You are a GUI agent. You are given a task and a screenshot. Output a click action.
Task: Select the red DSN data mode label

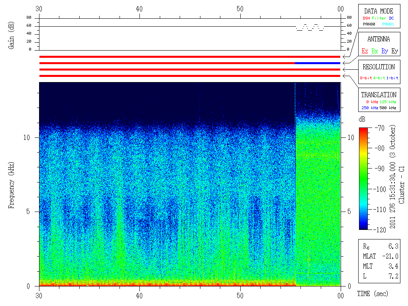366,18
